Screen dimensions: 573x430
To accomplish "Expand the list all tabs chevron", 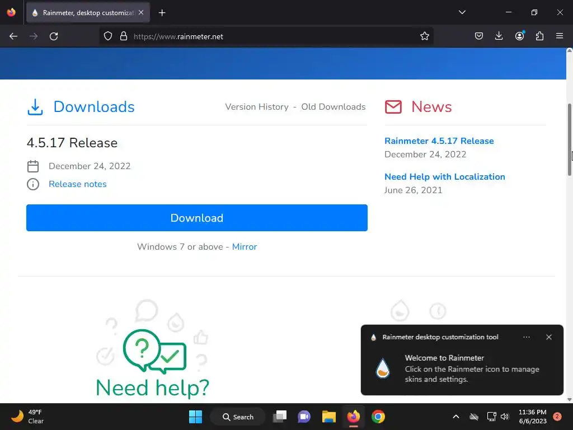I will pos(462,12).
